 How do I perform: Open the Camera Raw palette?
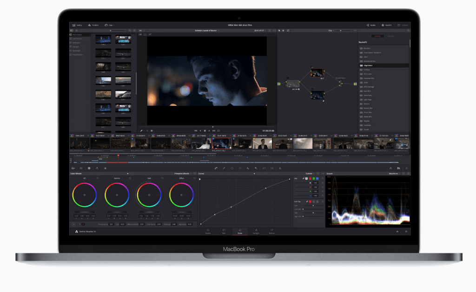(73, 168)
